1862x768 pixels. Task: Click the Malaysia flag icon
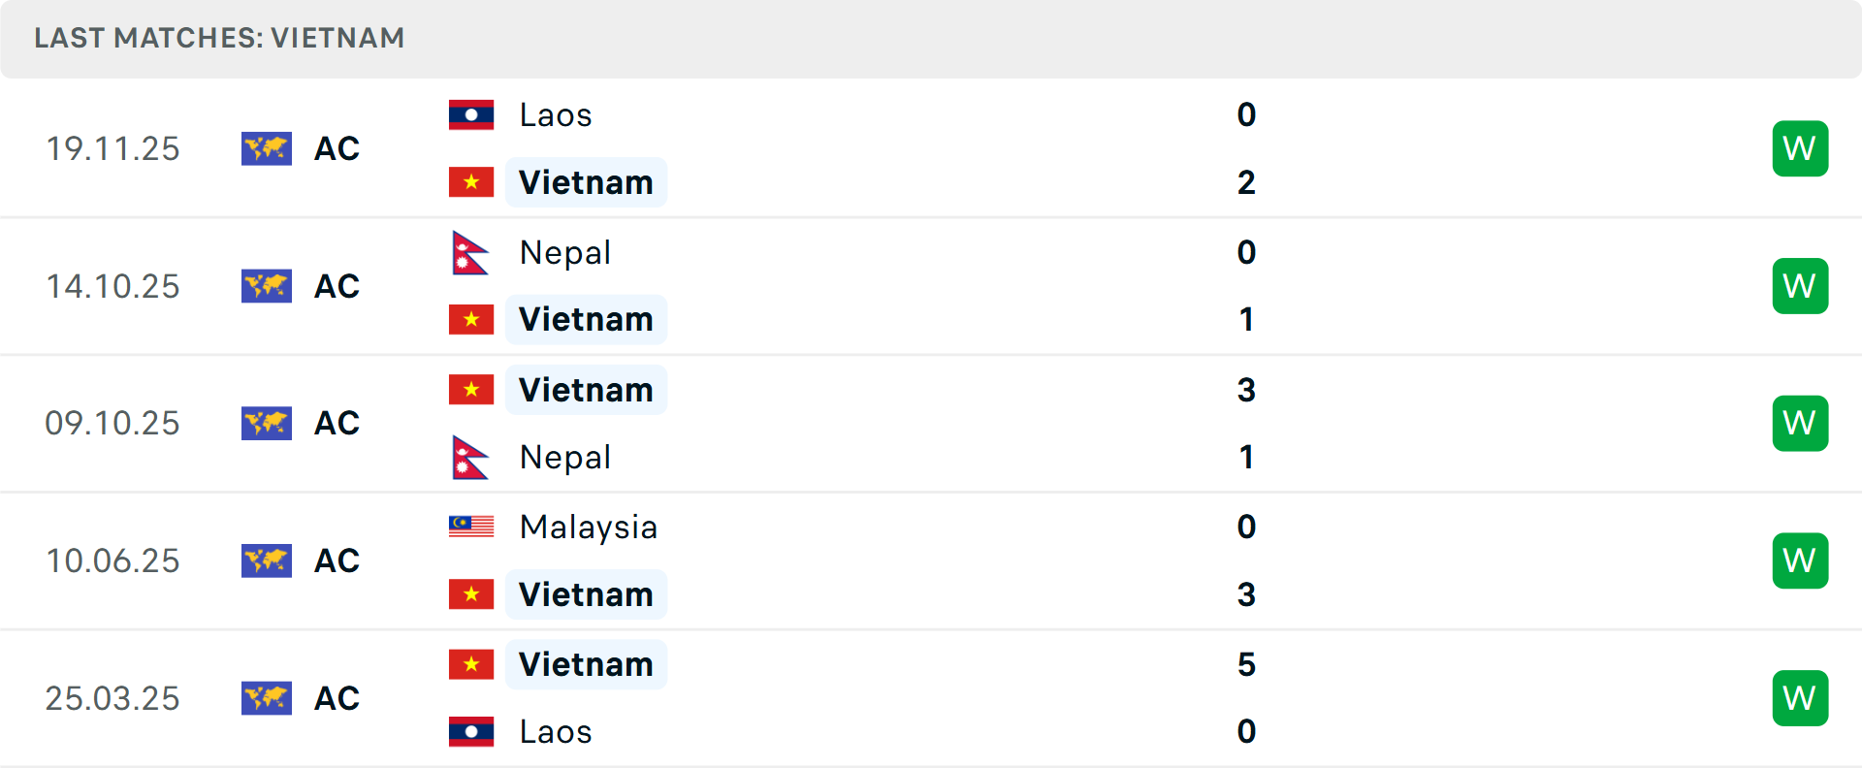(x=471, y=527)
